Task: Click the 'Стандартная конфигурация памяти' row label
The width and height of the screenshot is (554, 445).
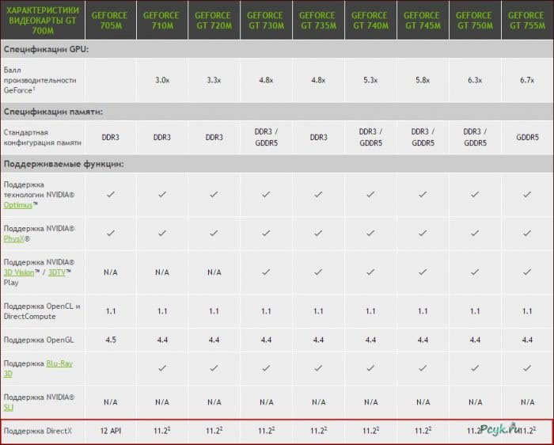Action: pos(43,138)
